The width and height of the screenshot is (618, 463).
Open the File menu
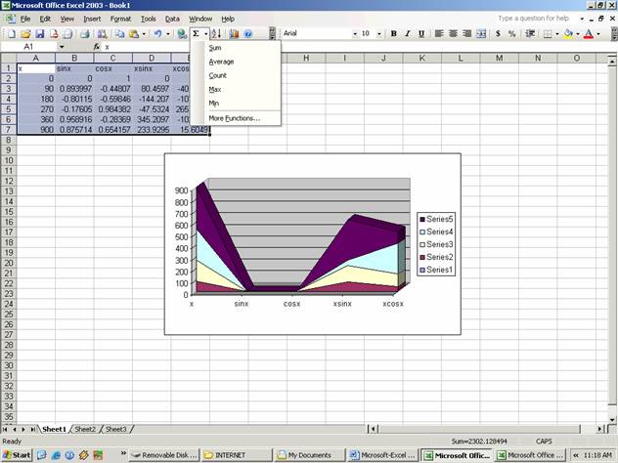pos(25,19)
